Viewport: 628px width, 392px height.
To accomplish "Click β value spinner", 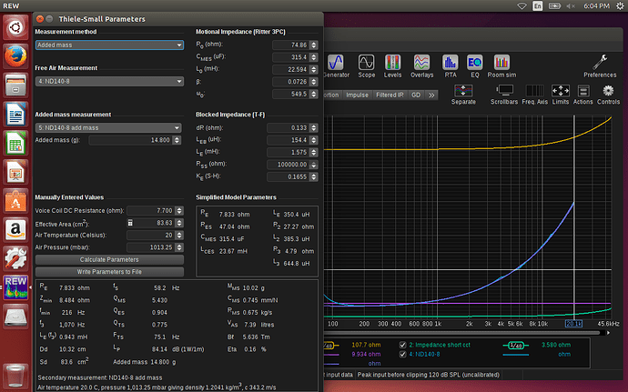I will coord(314,82).
